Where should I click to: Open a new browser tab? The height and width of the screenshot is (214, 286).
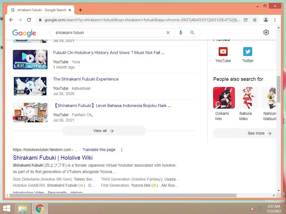[x=80, y=10]
